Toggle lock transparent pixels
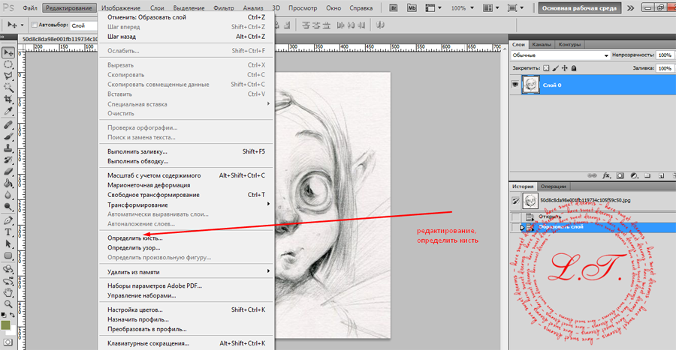Screen dimensions: 676x350 [x=546, y=68]
